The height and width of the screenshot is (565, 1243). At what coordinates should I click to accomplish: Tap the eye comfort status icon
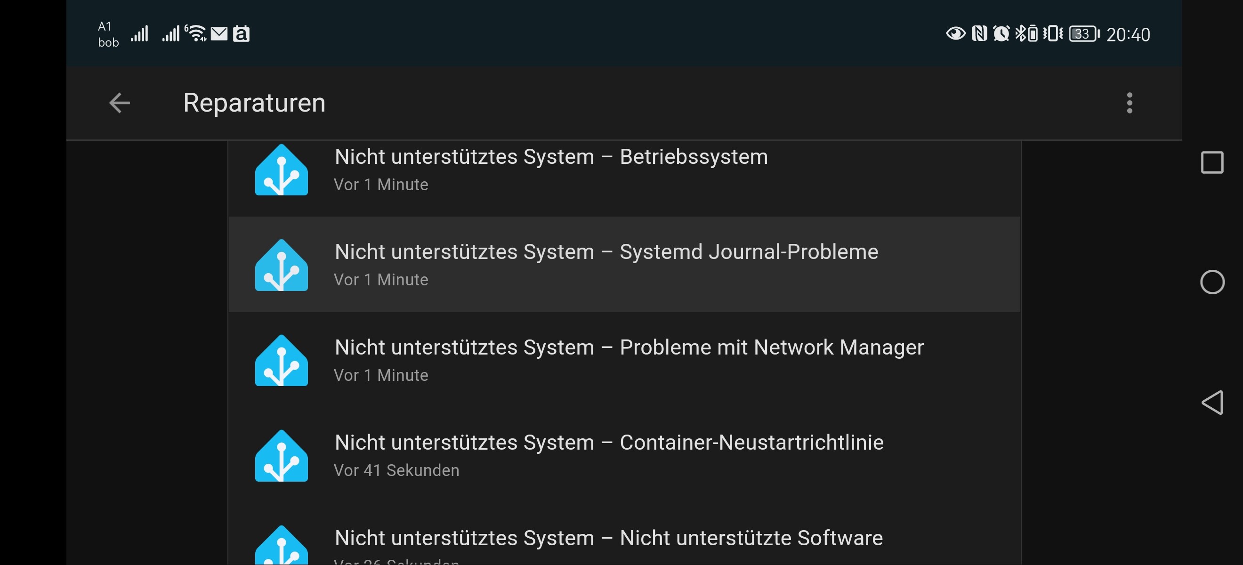(955, 34)
